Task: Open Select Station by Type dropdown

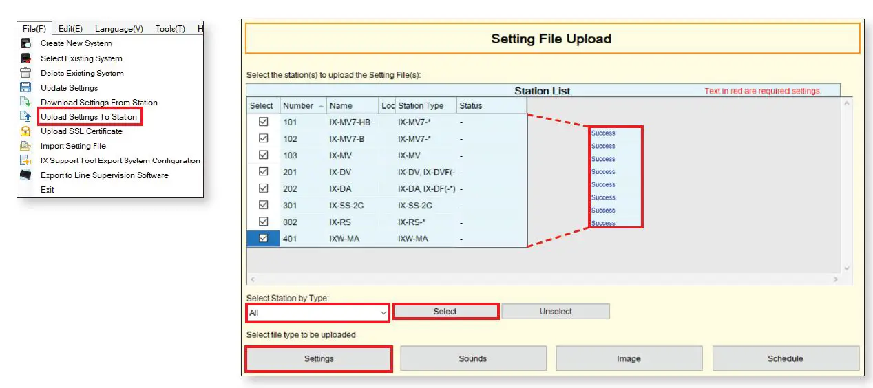Action: click(x=317, y=312)
